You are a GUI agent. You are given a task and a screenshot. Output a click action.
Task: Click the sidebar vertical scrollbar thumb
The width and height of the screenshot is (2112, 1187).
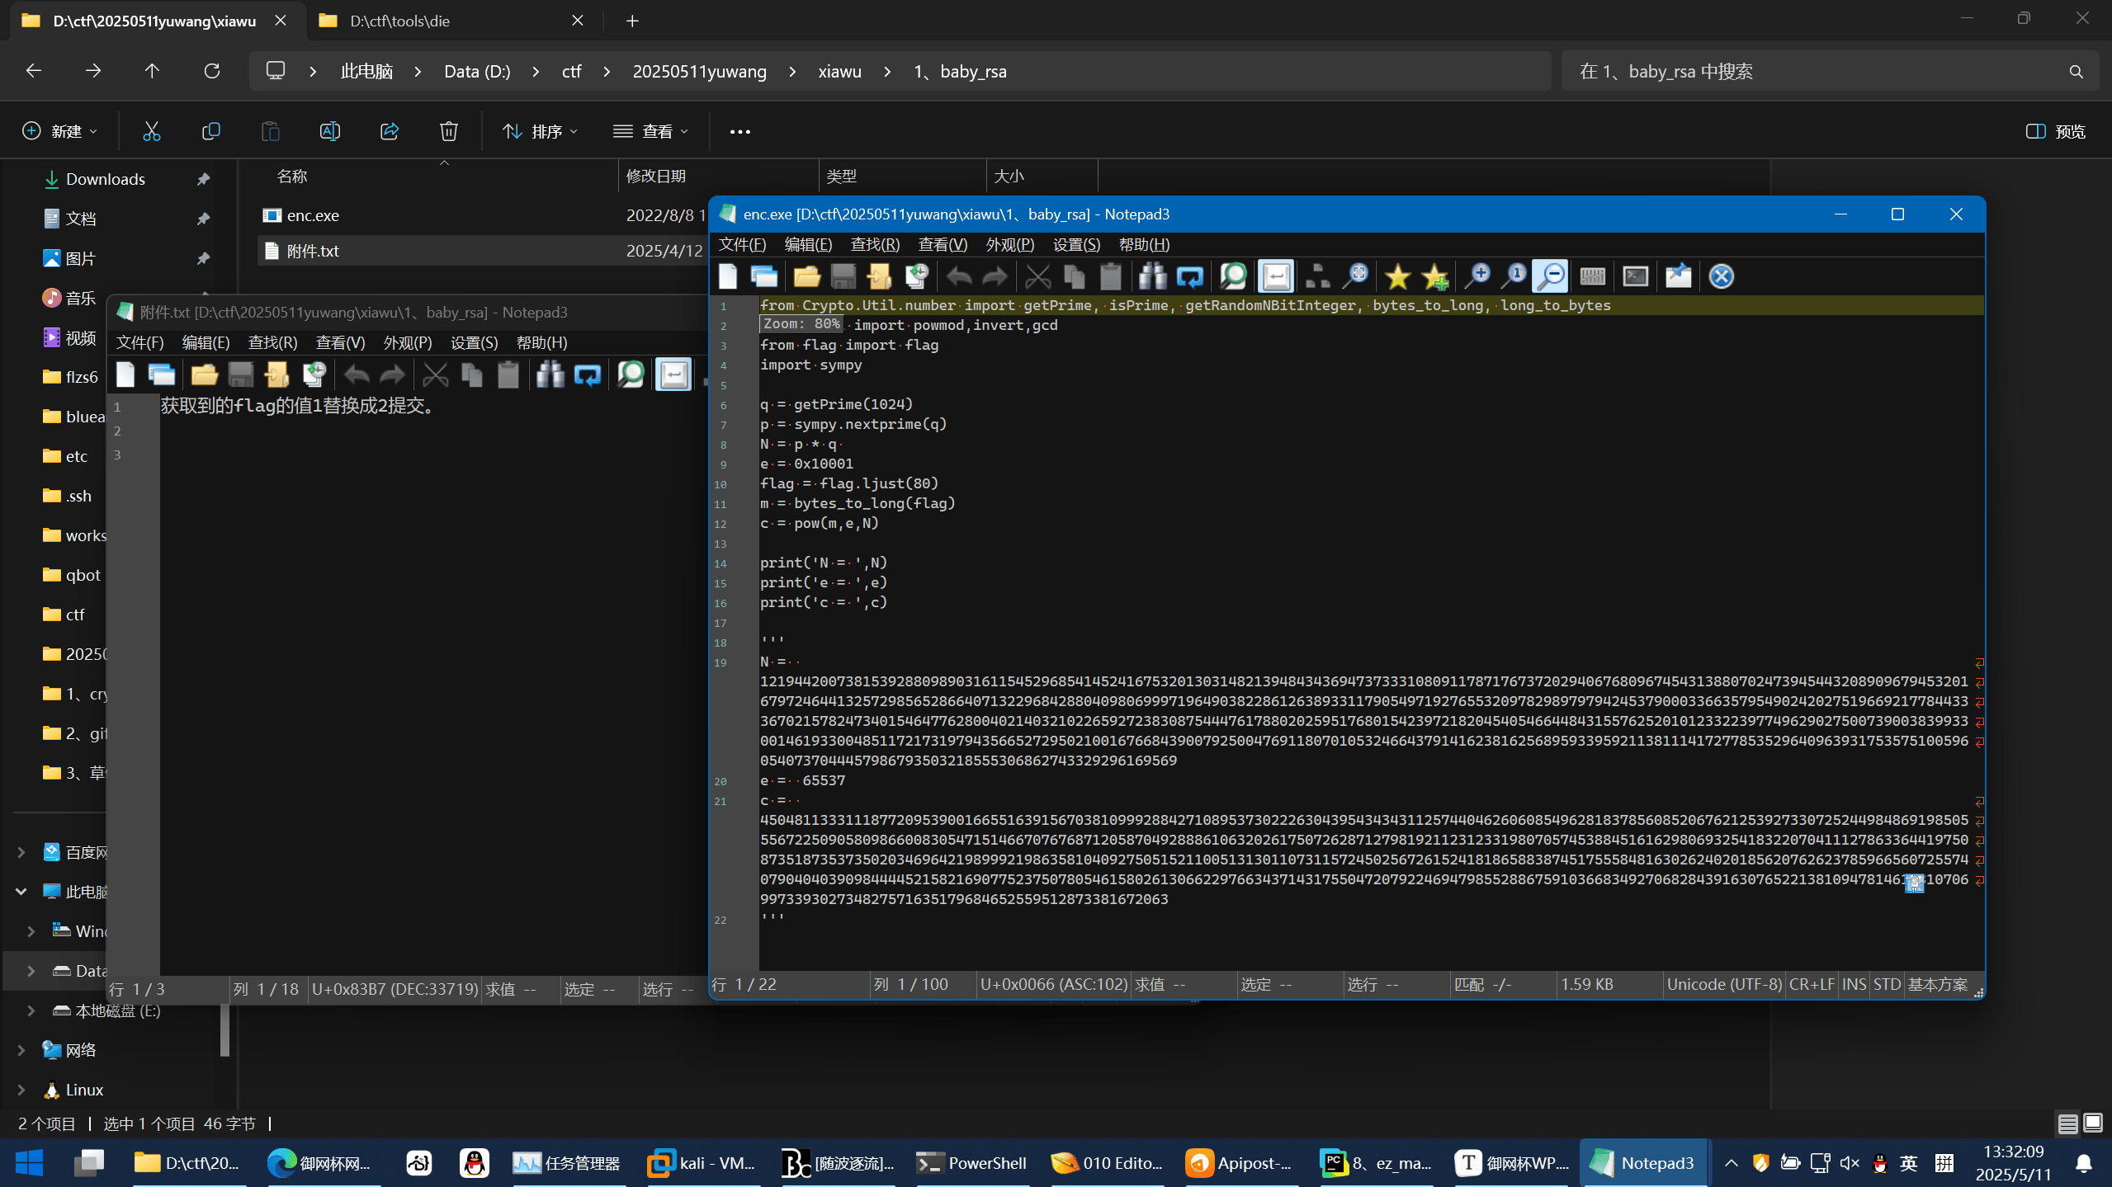click(x=224, y=1029)
